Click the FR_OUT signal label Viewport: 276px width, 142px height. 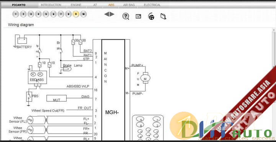(x=85, y=108)
